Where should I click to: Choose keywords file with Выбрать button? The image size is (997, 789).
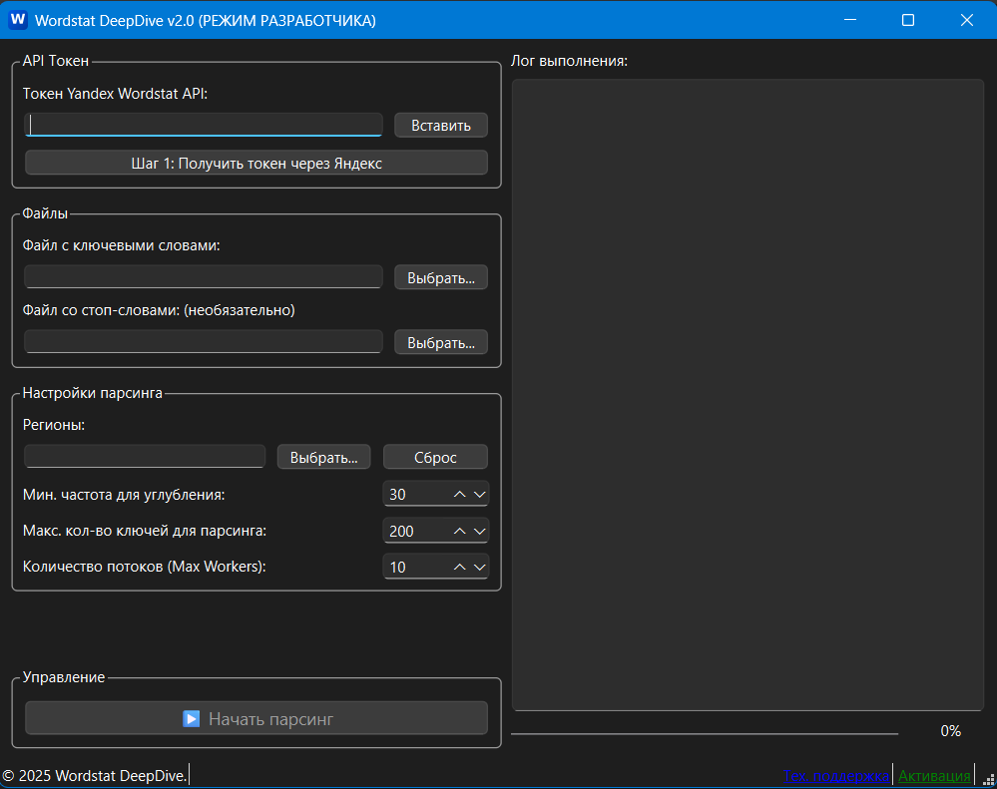point(440,277)
